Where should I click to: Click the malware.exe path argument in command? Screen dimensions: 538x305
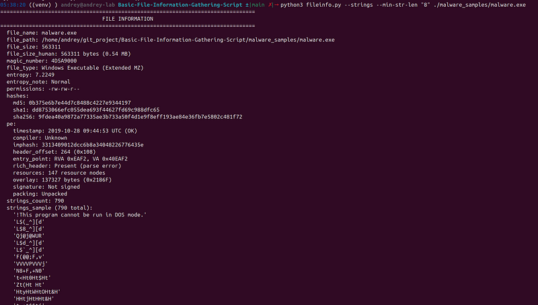[479, 5]
